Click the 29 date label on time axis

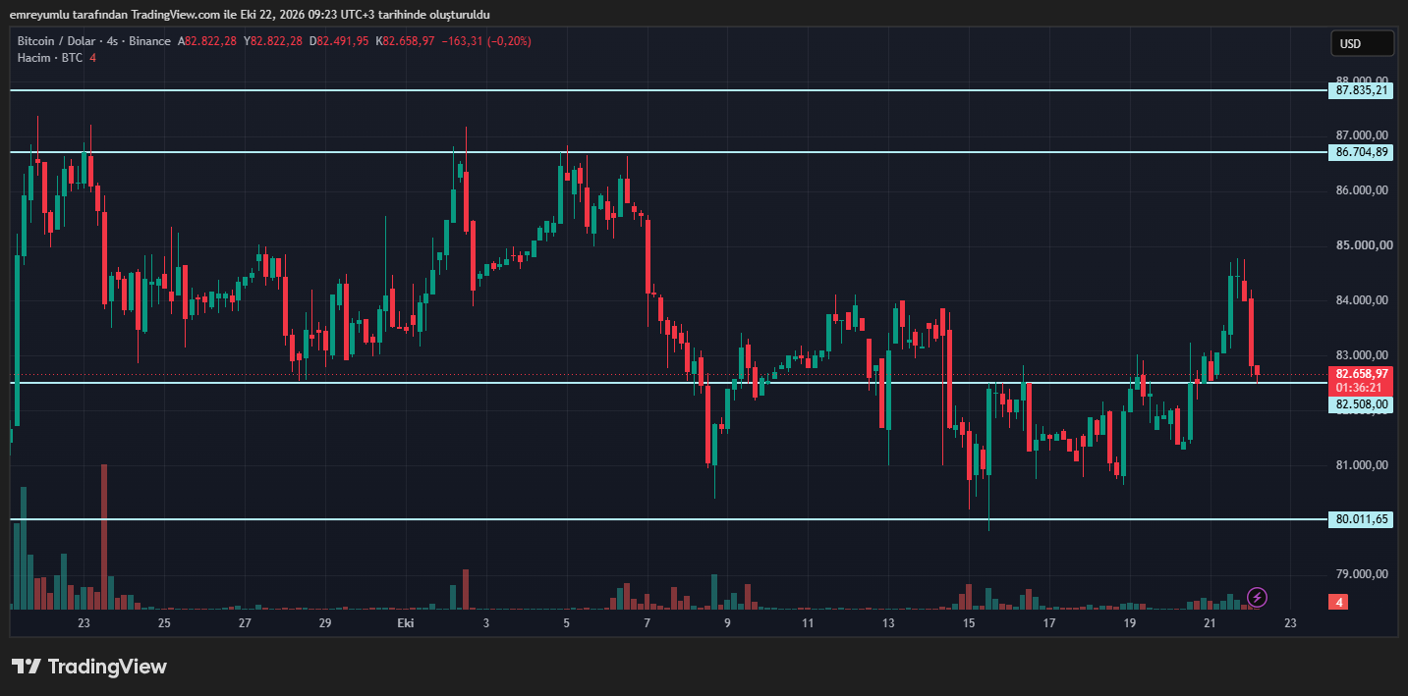point(325,623)
